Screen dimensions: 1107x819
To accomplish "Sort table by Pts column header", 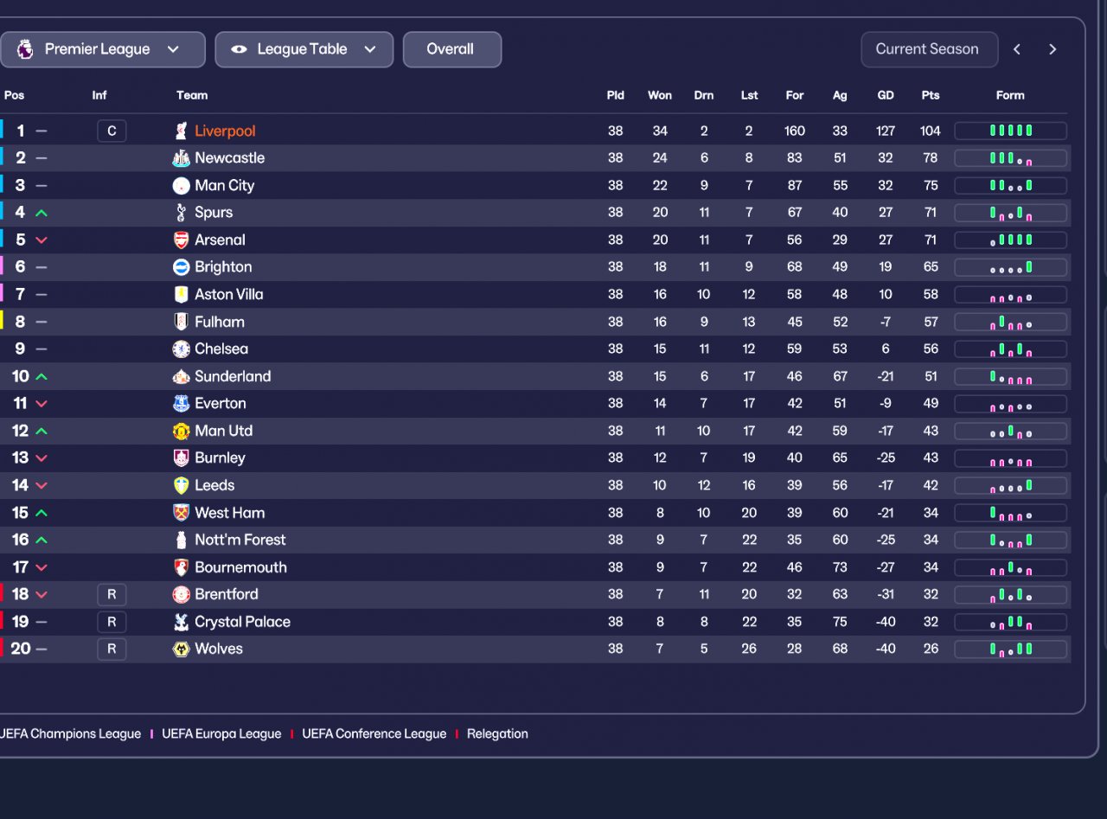I will pyautogui.click(x=931, y=95).
